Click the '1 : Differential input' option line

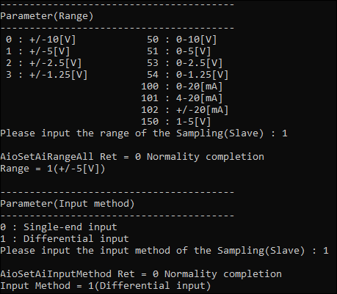coord(65,239)
